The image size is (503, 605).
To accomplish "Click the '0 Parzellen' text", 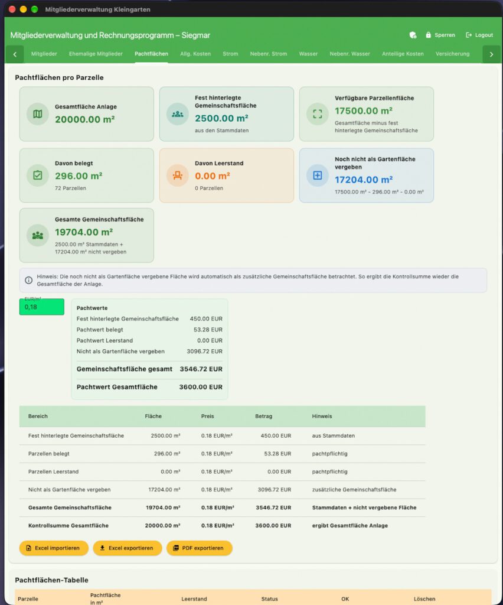I will click(209, 188).
